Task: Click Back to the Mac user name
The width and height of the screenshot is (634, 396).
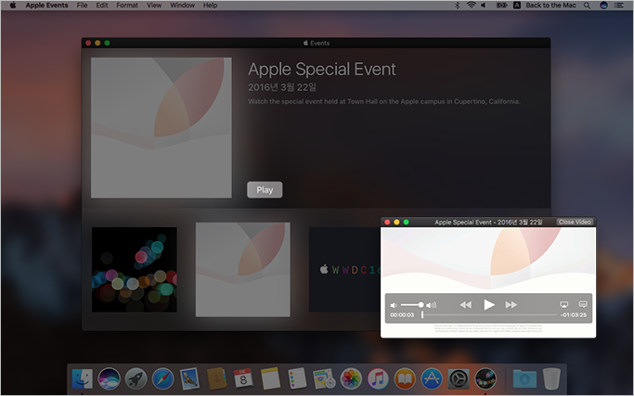Action: point(550,6)
